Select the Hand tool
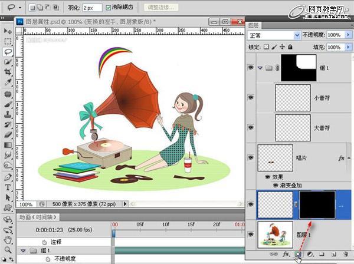This screenshot has height=264, width=354. [8, 240]
